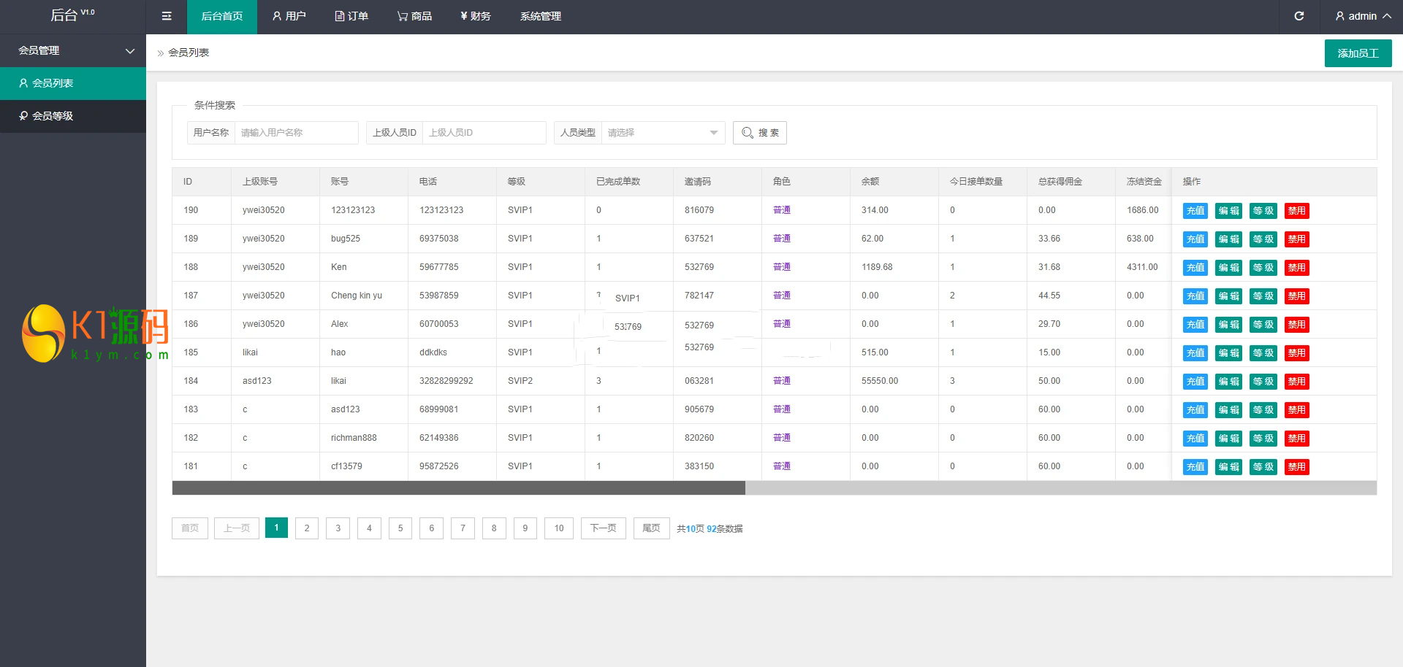Click 充值 for member ID 190

pyautogui.click(x=1195, y=211)
